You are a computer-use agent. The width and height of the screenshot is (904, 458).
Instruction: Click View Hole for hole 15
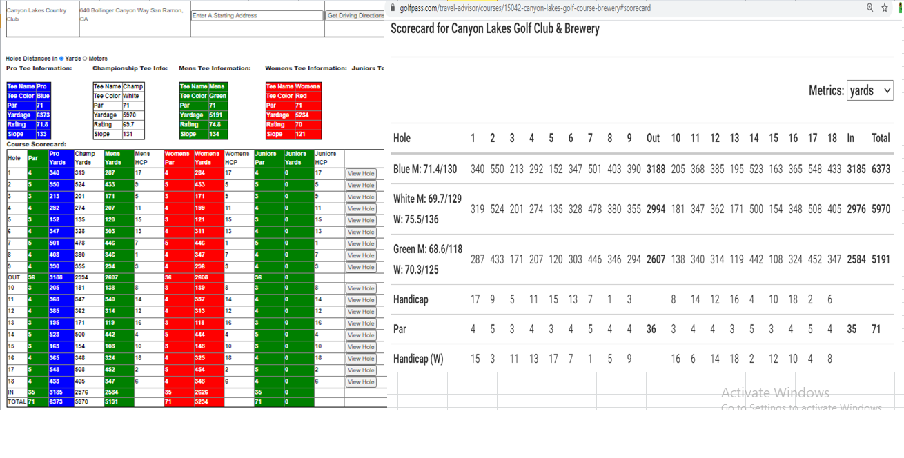pyautogui.click(x=361, y=347)
